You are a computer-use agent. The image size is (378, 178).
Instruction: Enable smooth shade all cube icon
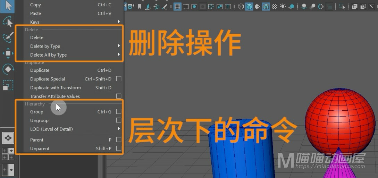[249, 7]
